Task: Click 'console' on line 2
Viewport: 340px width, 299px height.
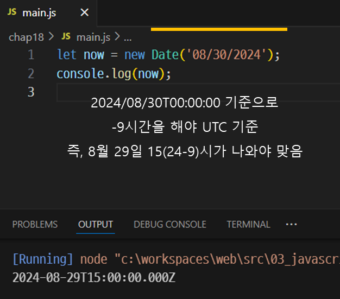Action: pos(80,74)
